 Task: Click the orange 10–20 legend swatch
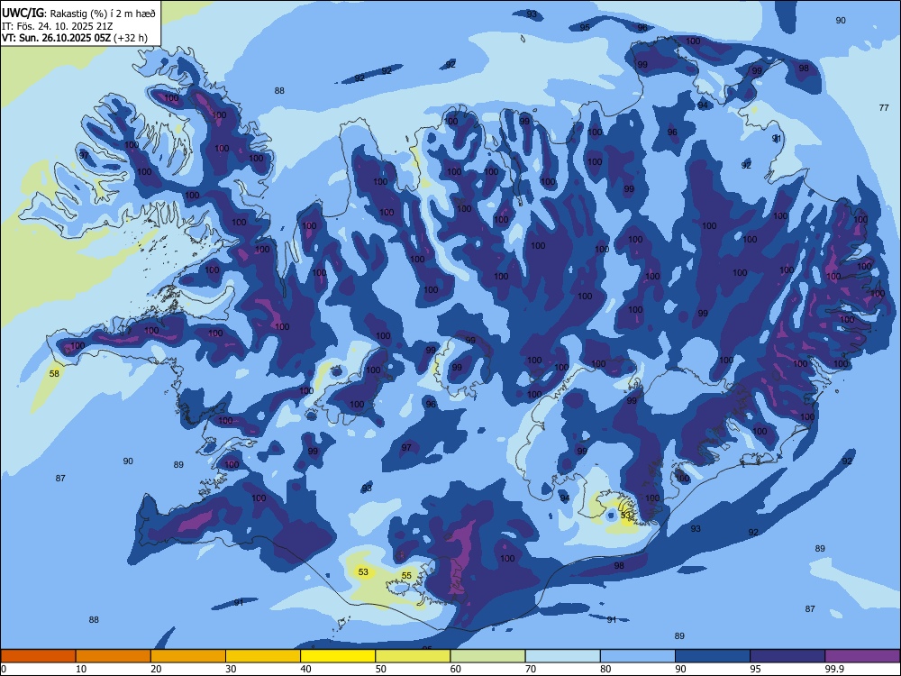point(114,656)
